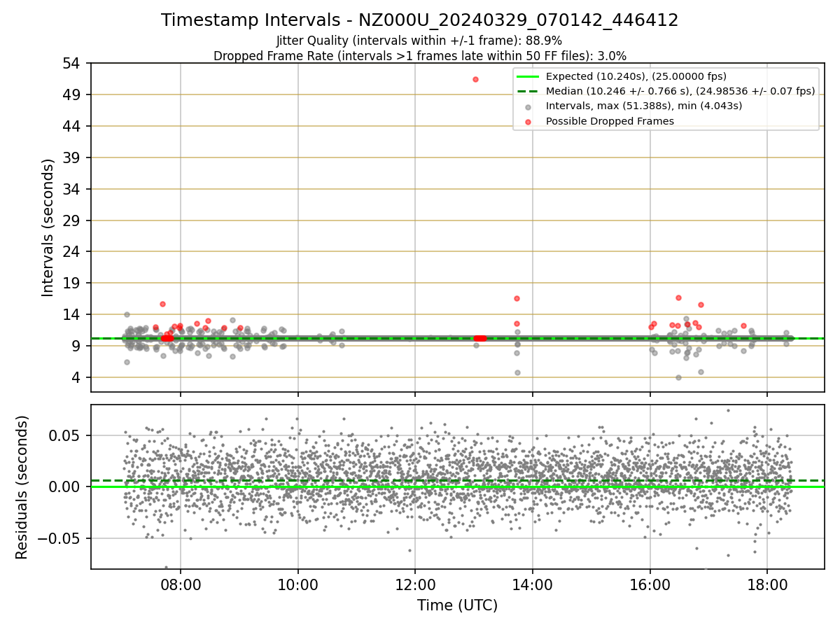Screen dimensions: 840x630
Task: Select the 'Dropped Frame Rate' 3.0% subtitle line
Action: click(x=420, y=55)
